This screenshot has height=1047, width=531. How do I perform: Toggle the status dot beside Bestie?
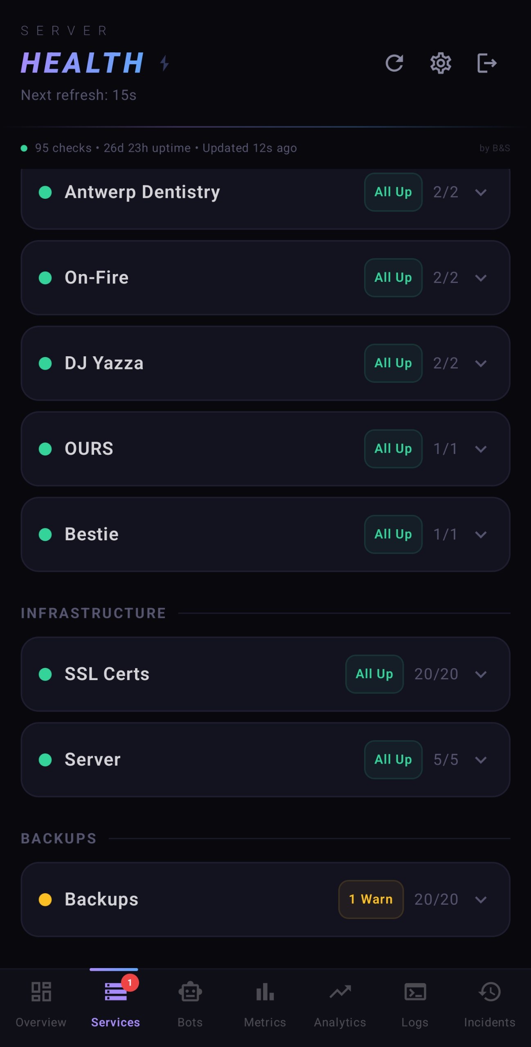point(45,534)
